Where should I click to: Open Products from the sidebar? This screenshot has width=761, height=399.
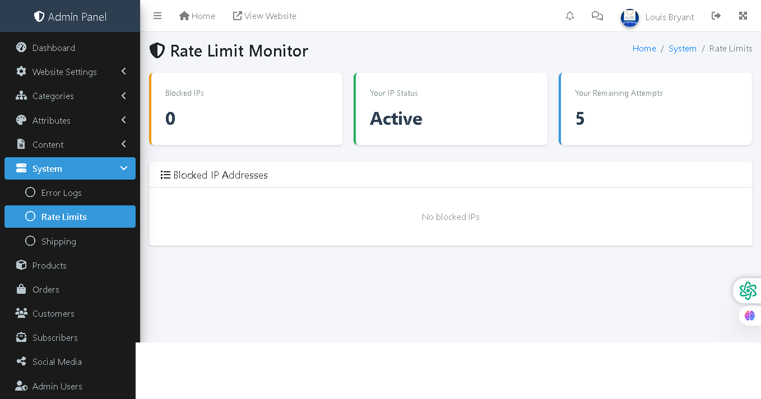pyautogui.click(x=50, y=265)
